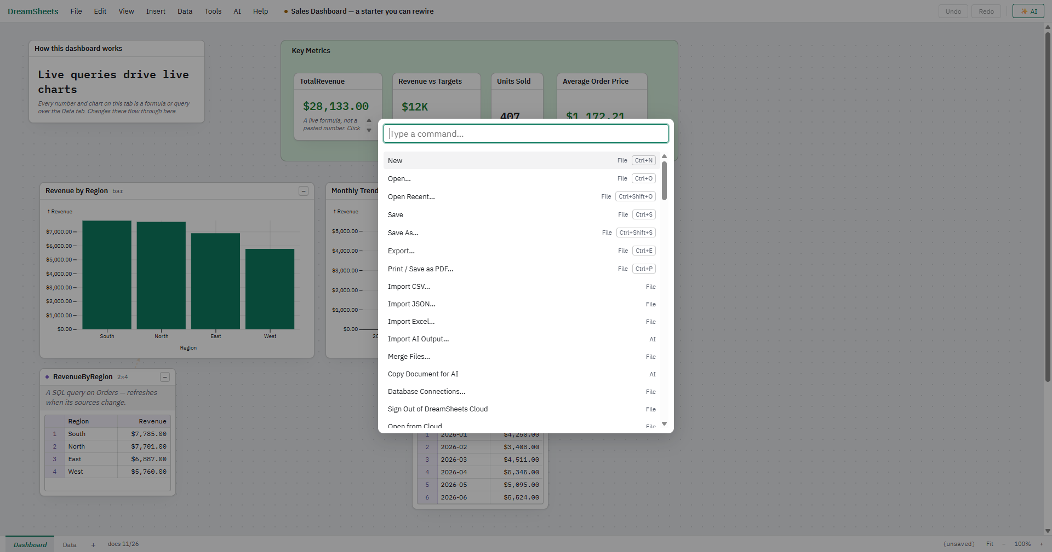Open the File menu

click(76, 11)
